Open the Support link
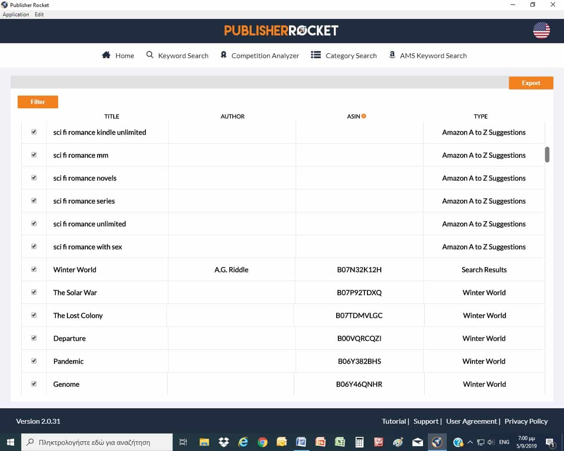 426,421
